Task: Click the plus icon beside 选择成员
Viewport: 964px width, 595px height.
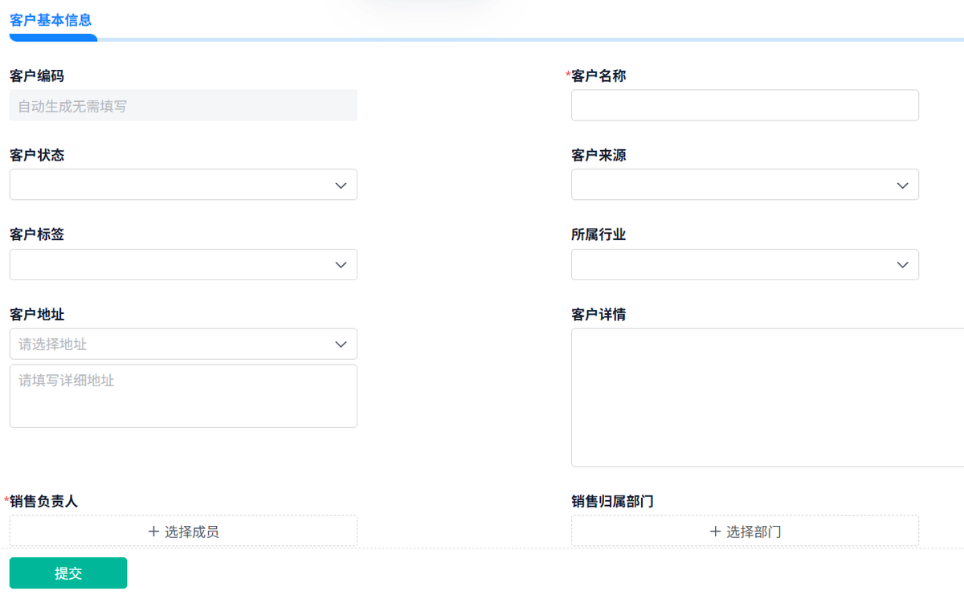Action: point(153,532)
